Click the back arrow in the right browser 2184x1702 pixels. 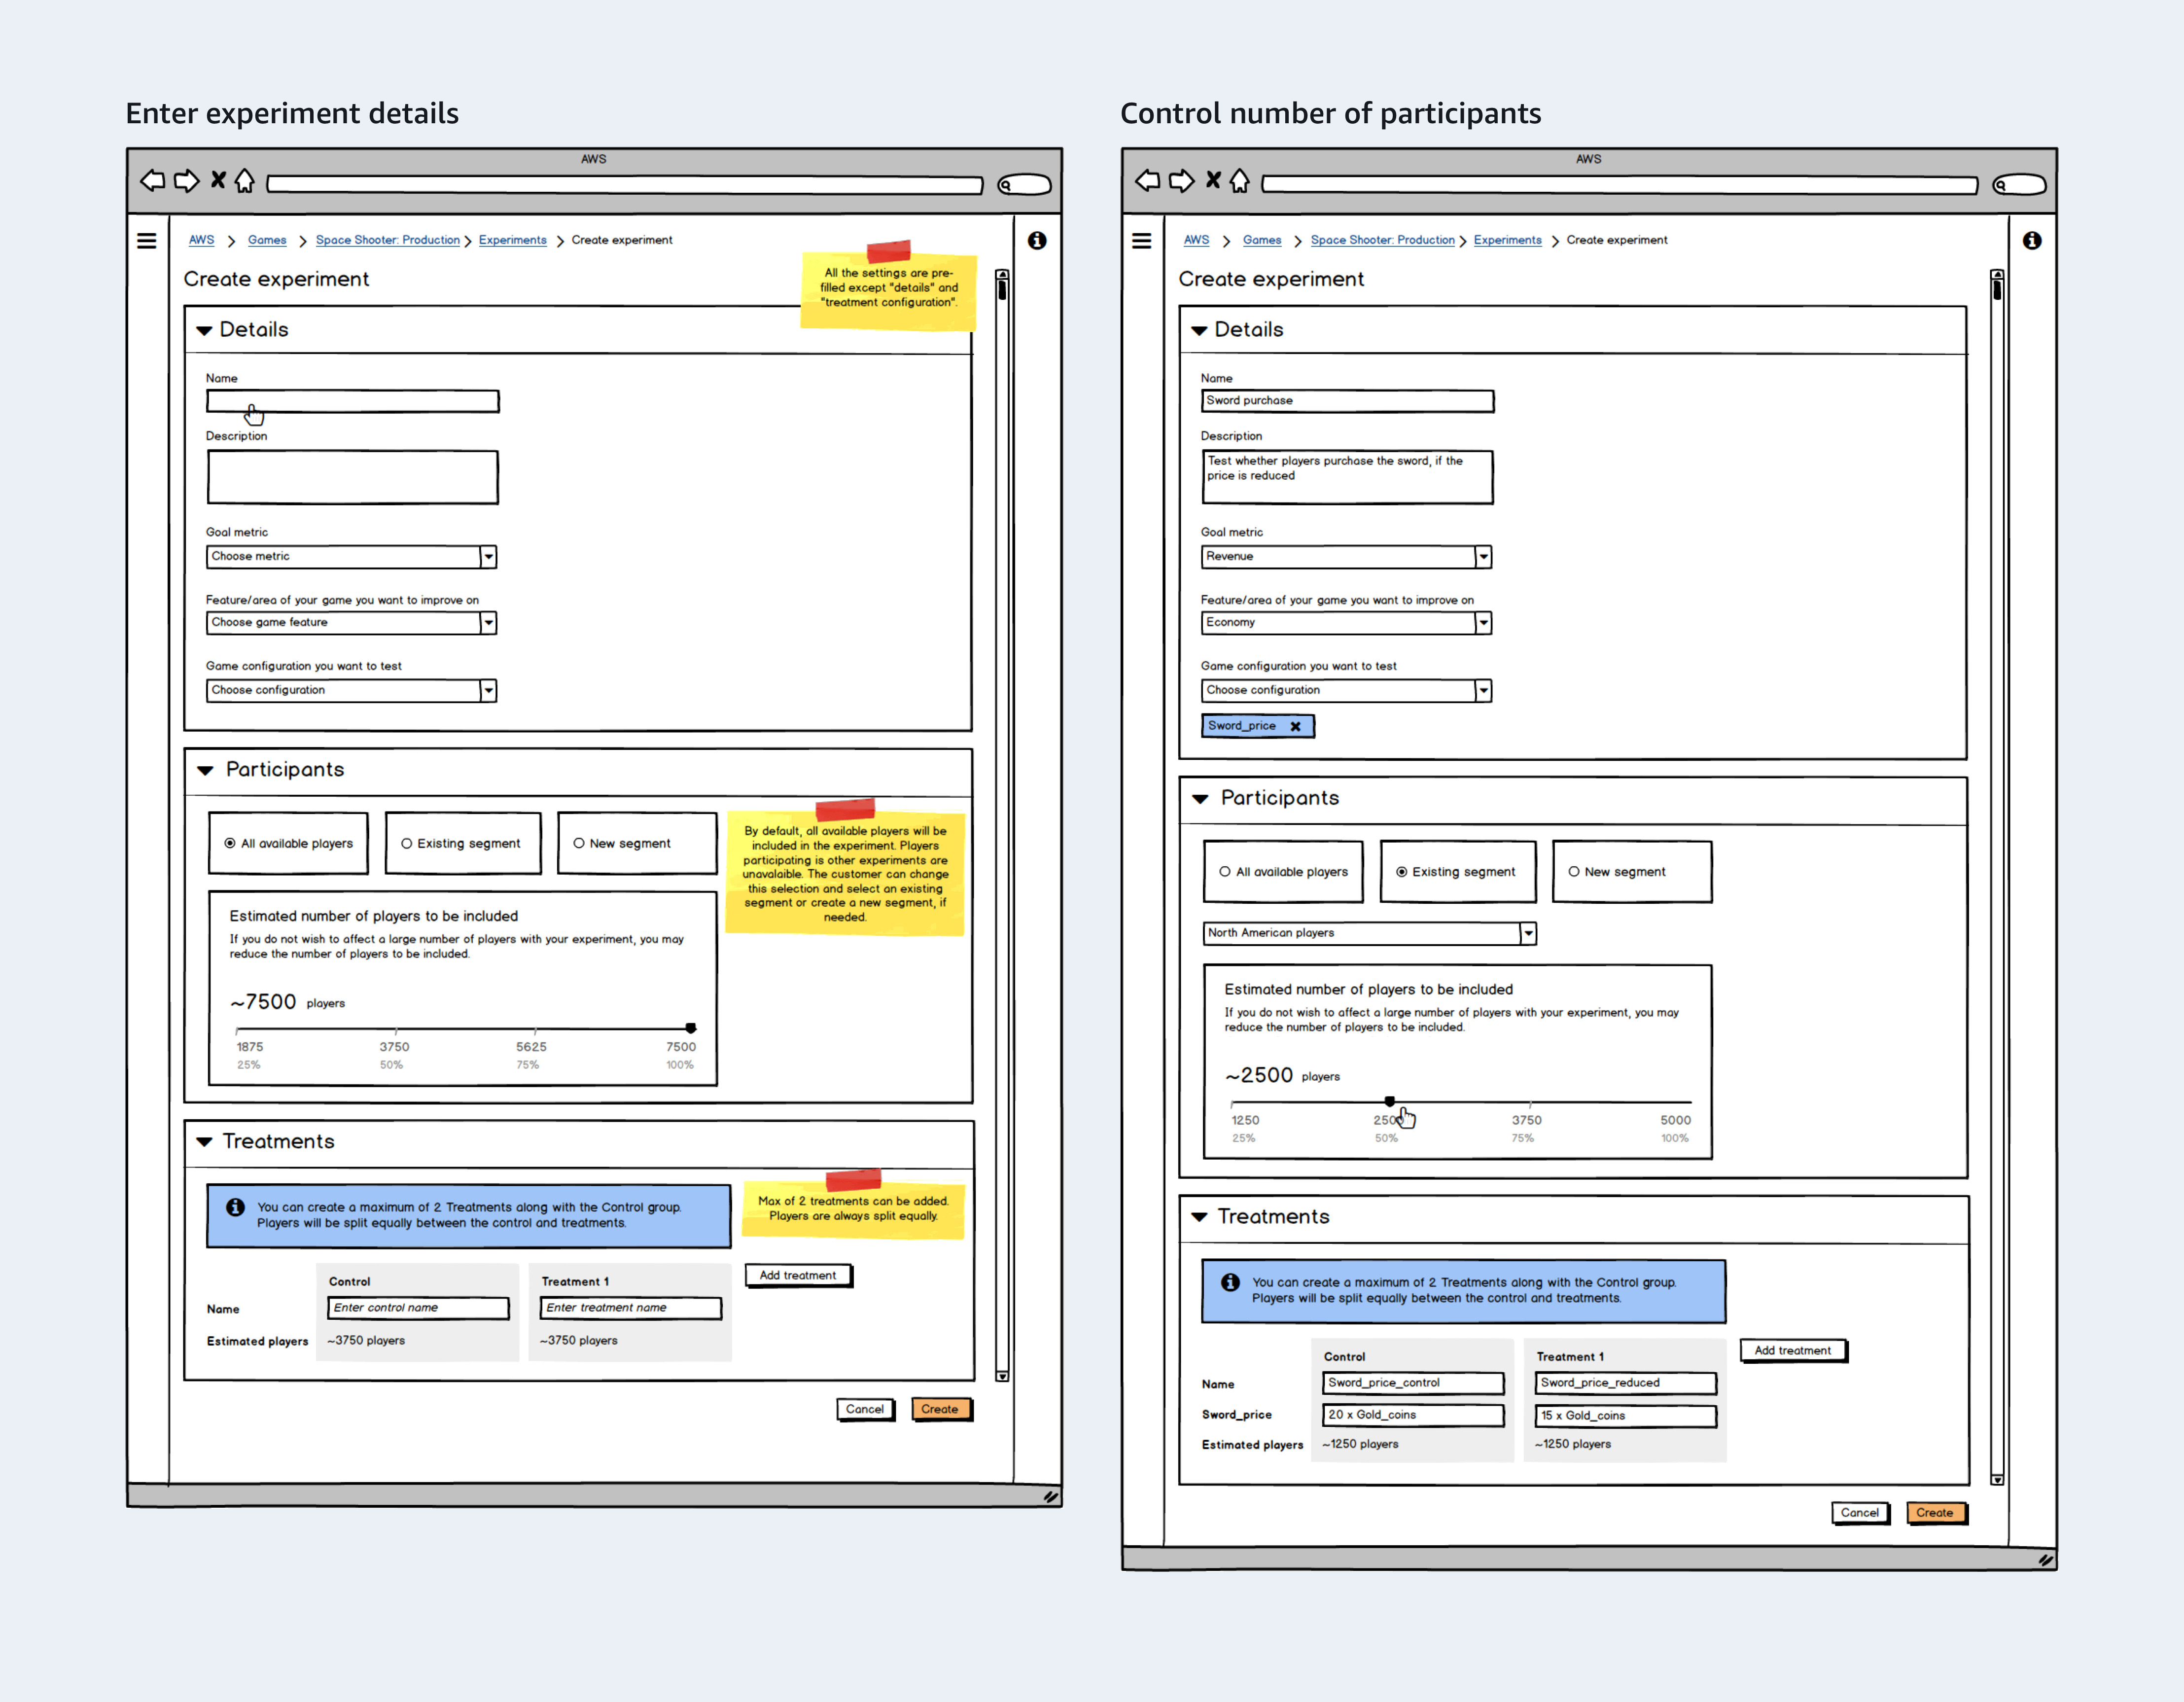coord(1148,181)
